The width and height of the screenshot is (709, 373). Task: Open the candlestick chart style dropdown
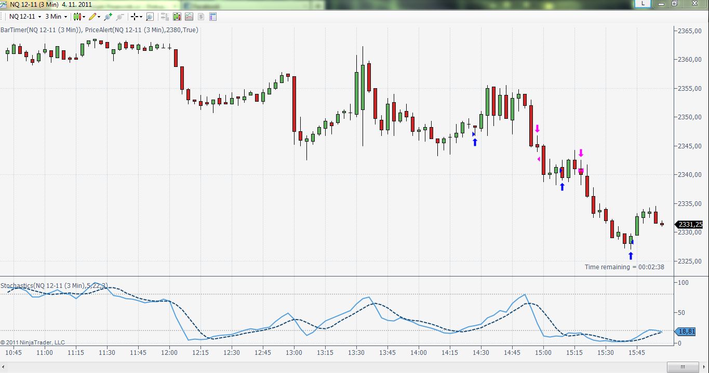(x=79, y=17)
